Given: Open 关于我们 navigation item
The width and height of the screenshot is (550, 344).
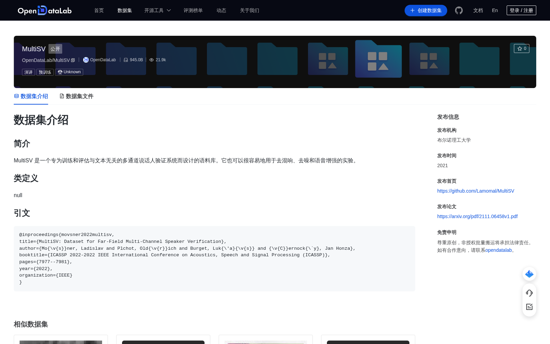Looking at the screenshot, I should [x=250, y=10].
